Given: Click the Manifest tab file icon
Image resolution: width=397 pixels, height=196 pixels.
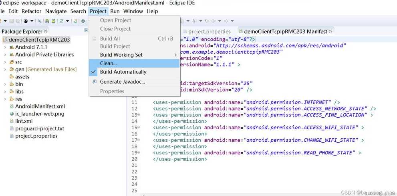Looking at the screenshot, I should [240, 32].
